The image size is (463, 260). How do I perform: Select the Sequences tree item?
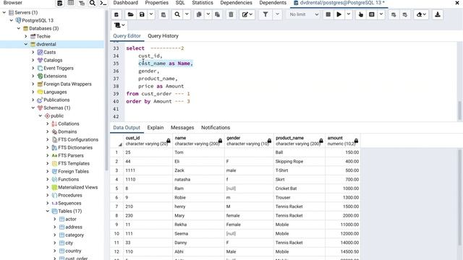coord(69,203)
